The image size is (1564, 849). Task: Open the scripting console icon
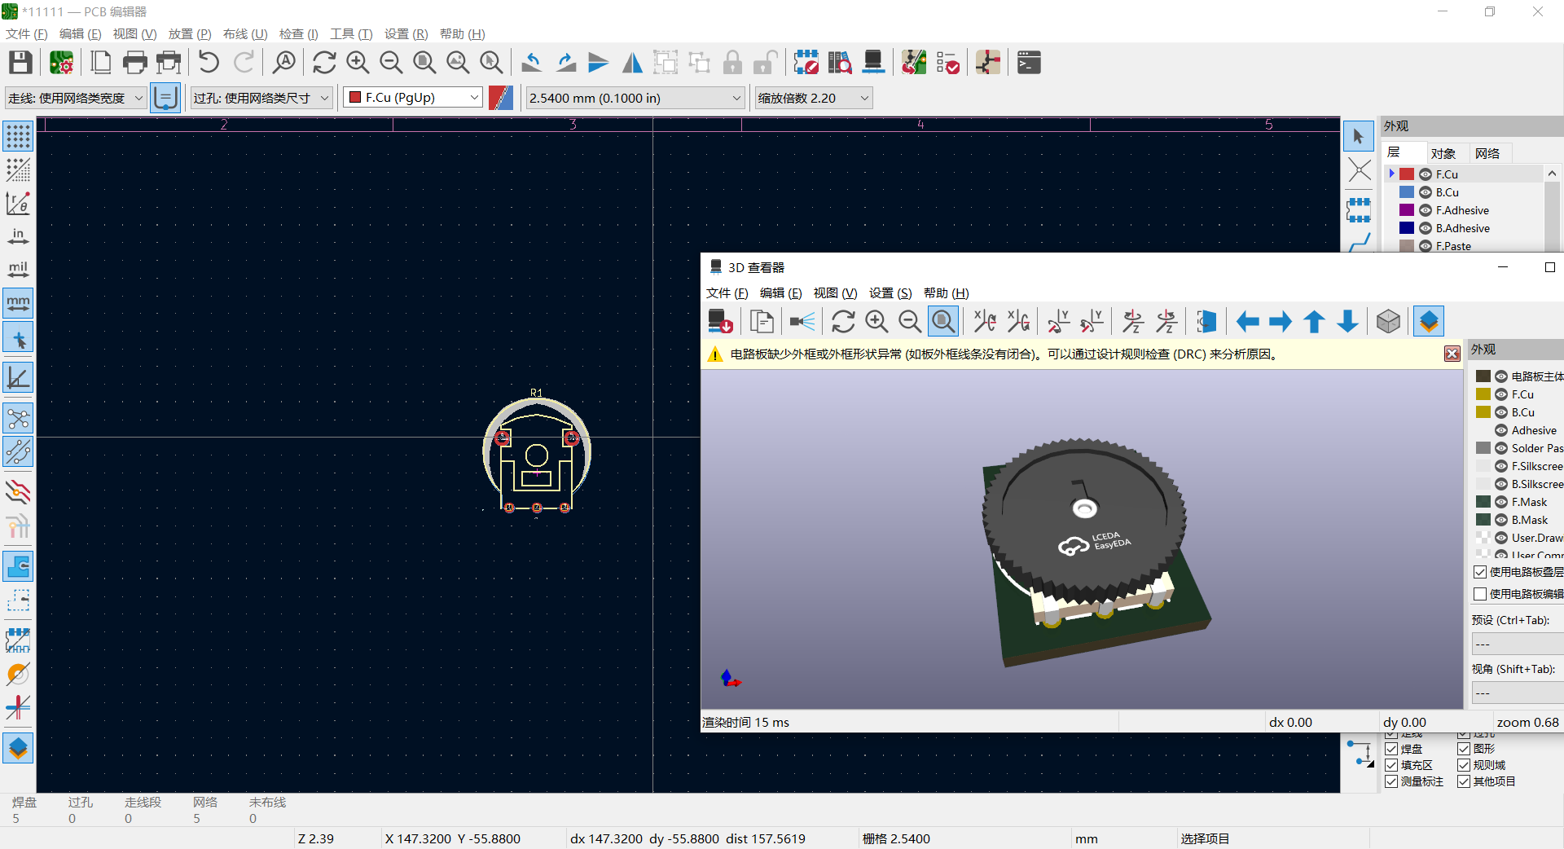click(x=1029, y=63)
